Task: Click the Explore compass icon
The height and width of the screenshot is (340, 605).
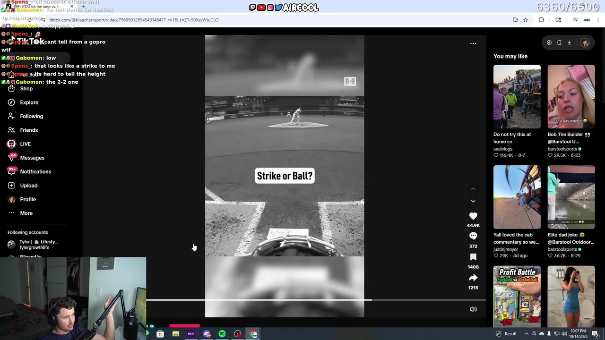Action: click(11, 102)
